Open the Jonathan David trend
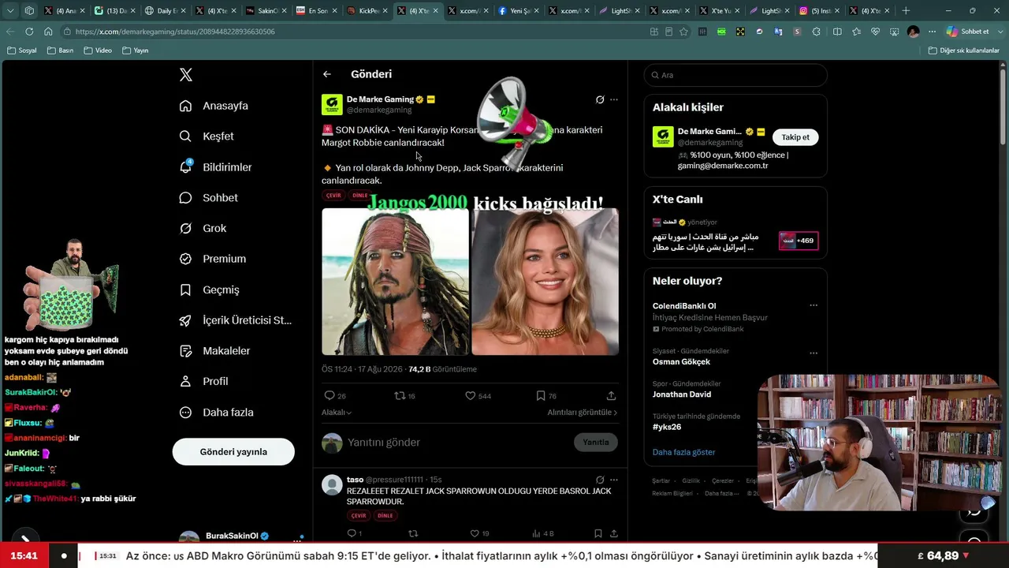The height and width of the screenshot is (568, 1009). click(x=682, y=394)
